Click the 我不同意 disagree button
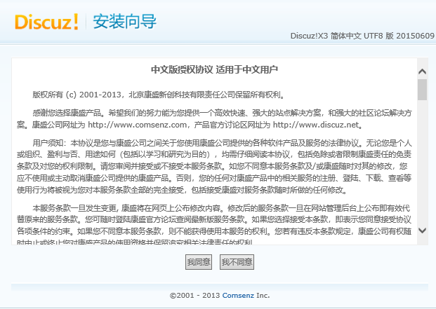 coord(237,262)
